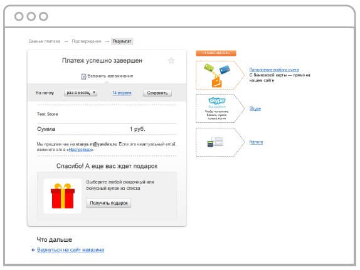Viewport: 360px width, 270px height.
Task: Select the Skype logo tile
Action: (x=217, y=108)
